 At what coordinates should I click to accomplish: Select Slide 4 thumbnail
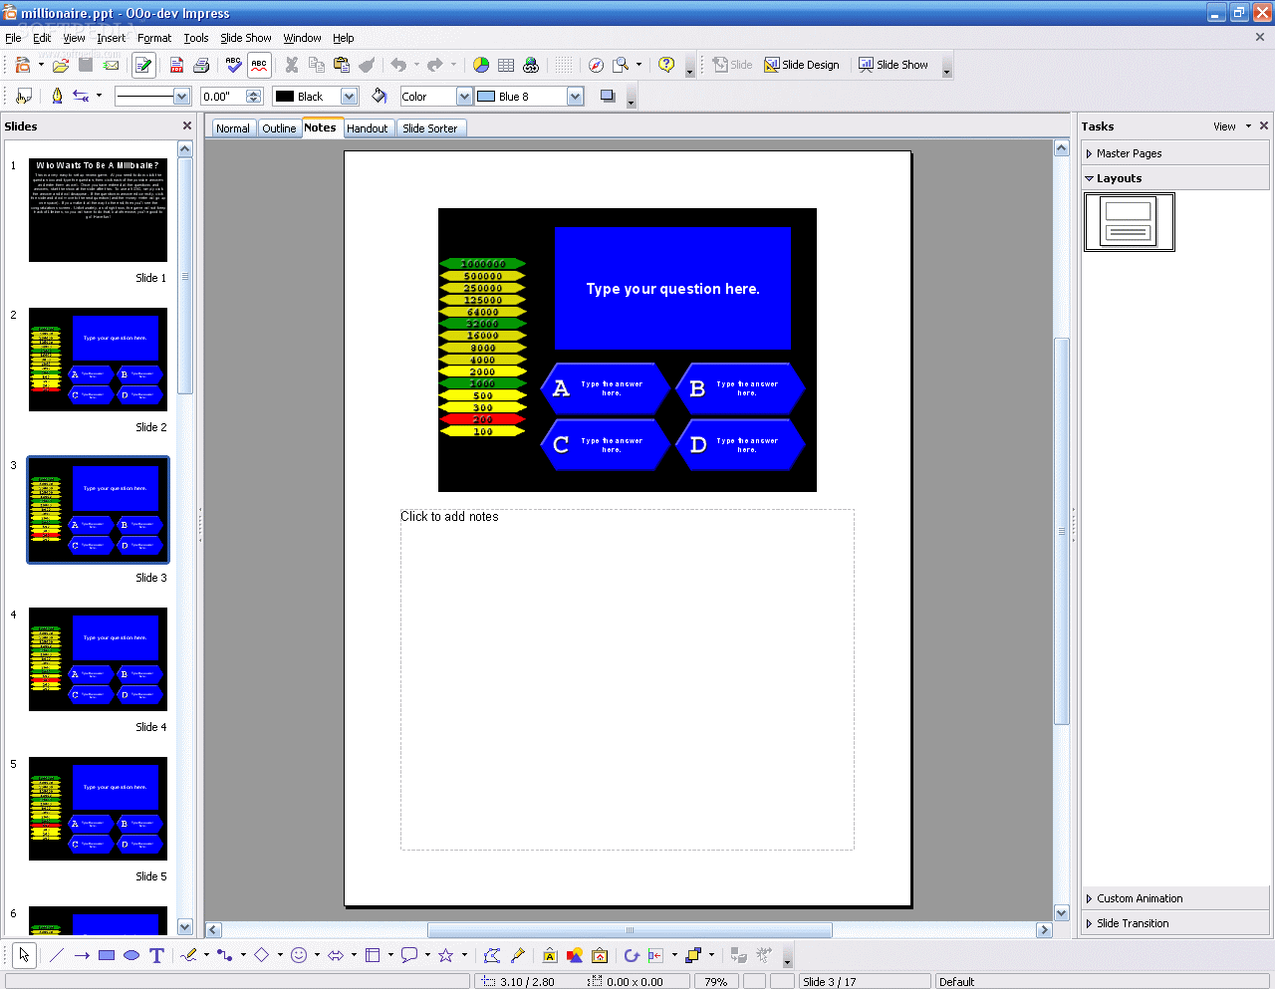(x=98, y=659)
